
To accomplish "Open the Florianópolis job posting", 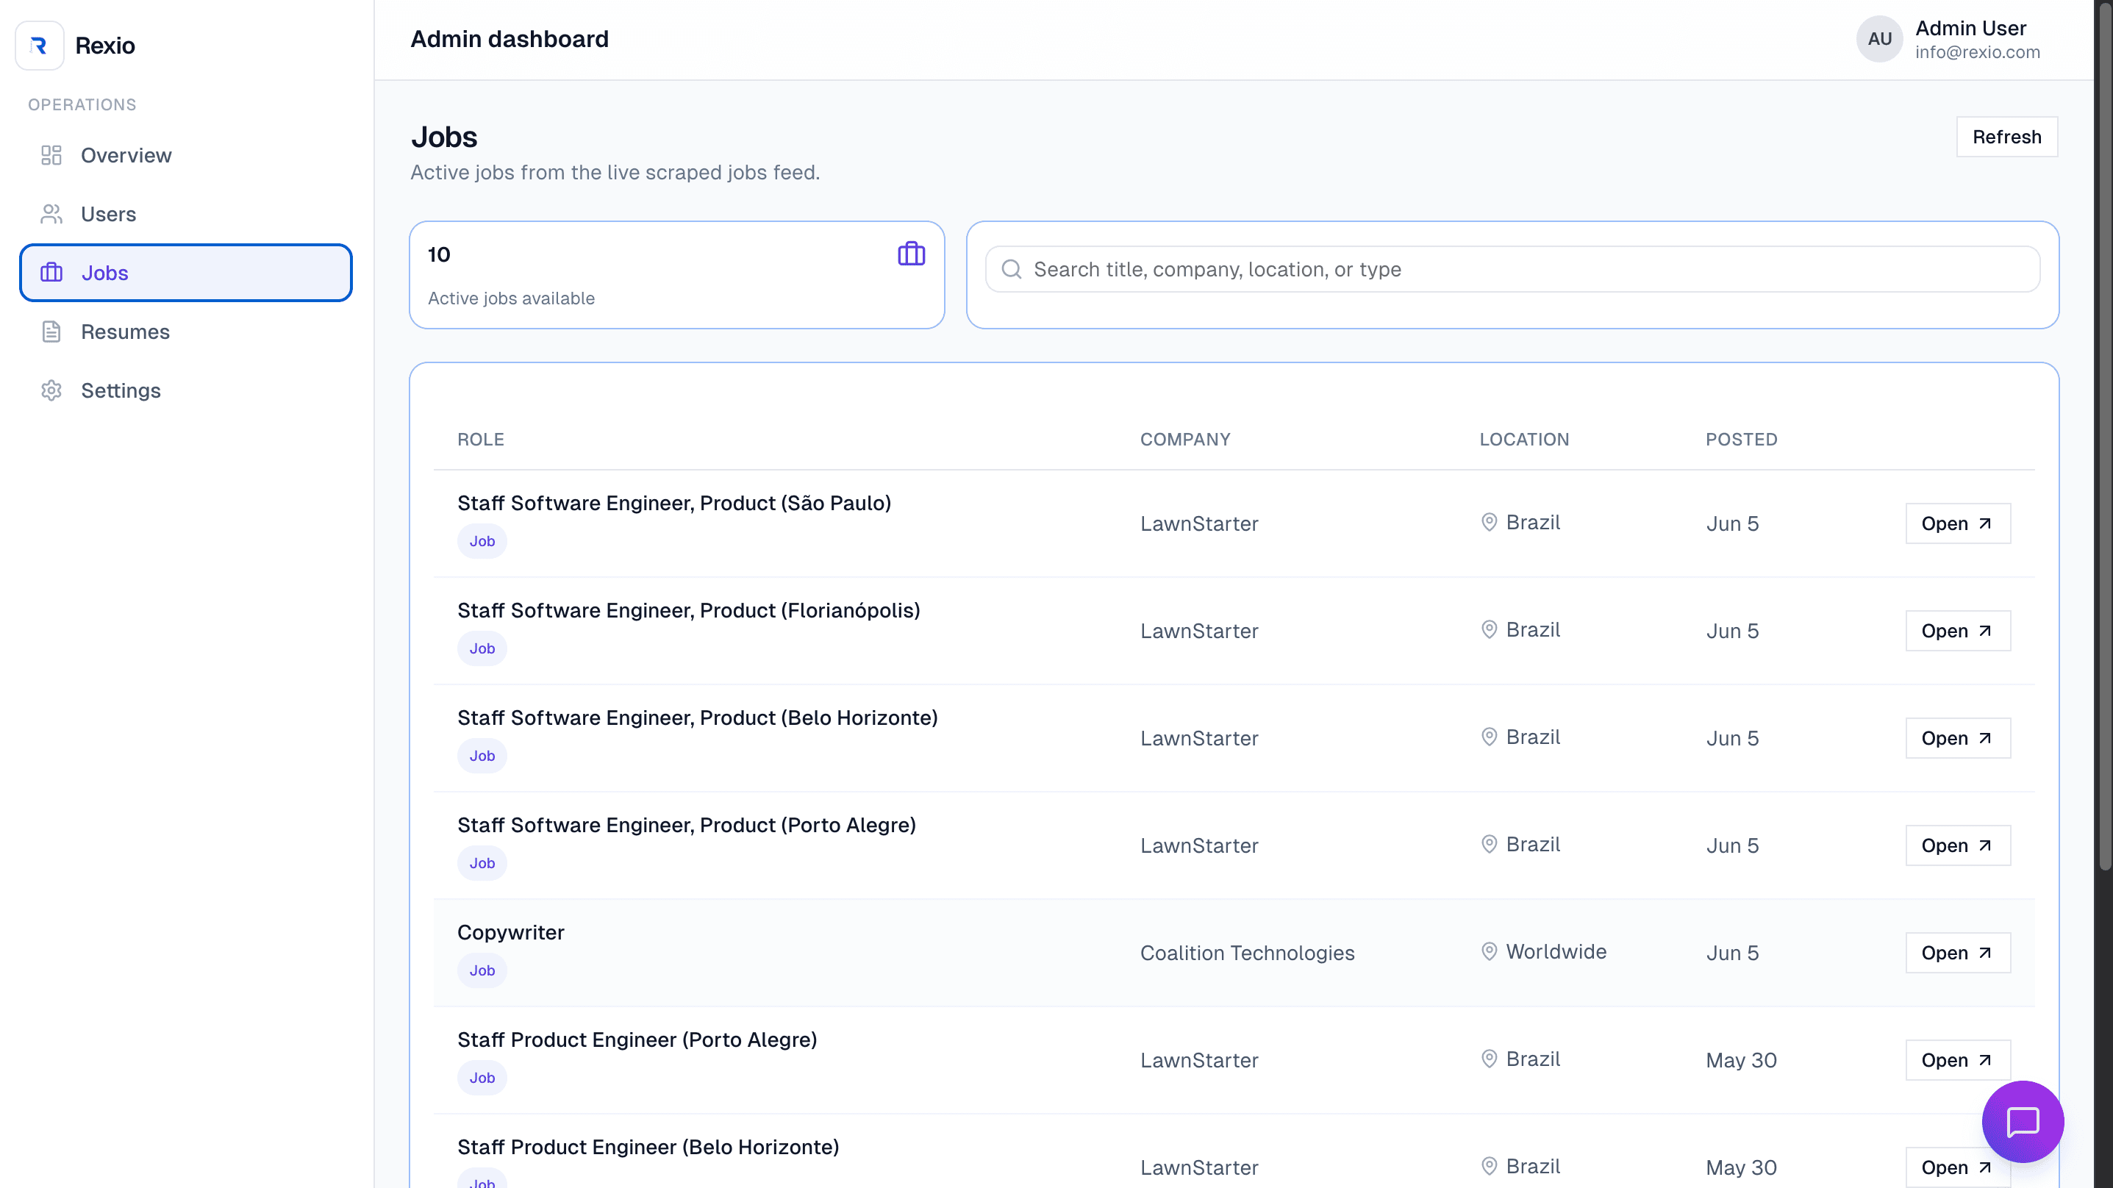I will click(x=1957, y=631).
